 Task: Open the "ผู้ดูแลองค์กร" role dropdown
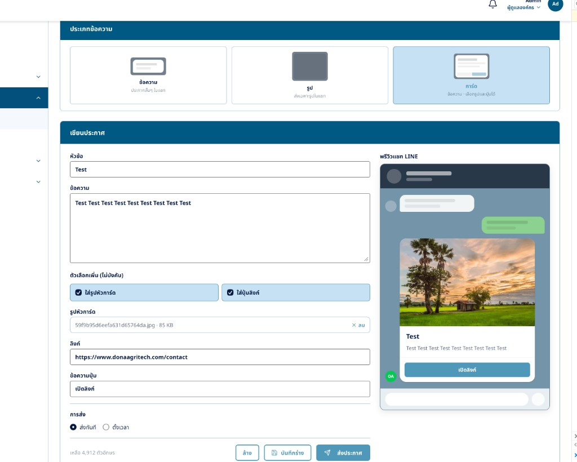click(x=523, y=7)
